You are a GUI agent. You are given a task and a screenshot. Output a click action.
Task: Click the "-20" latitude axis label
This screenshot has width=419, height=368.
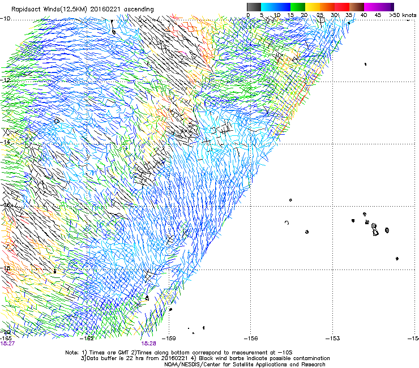click(5, 332)
